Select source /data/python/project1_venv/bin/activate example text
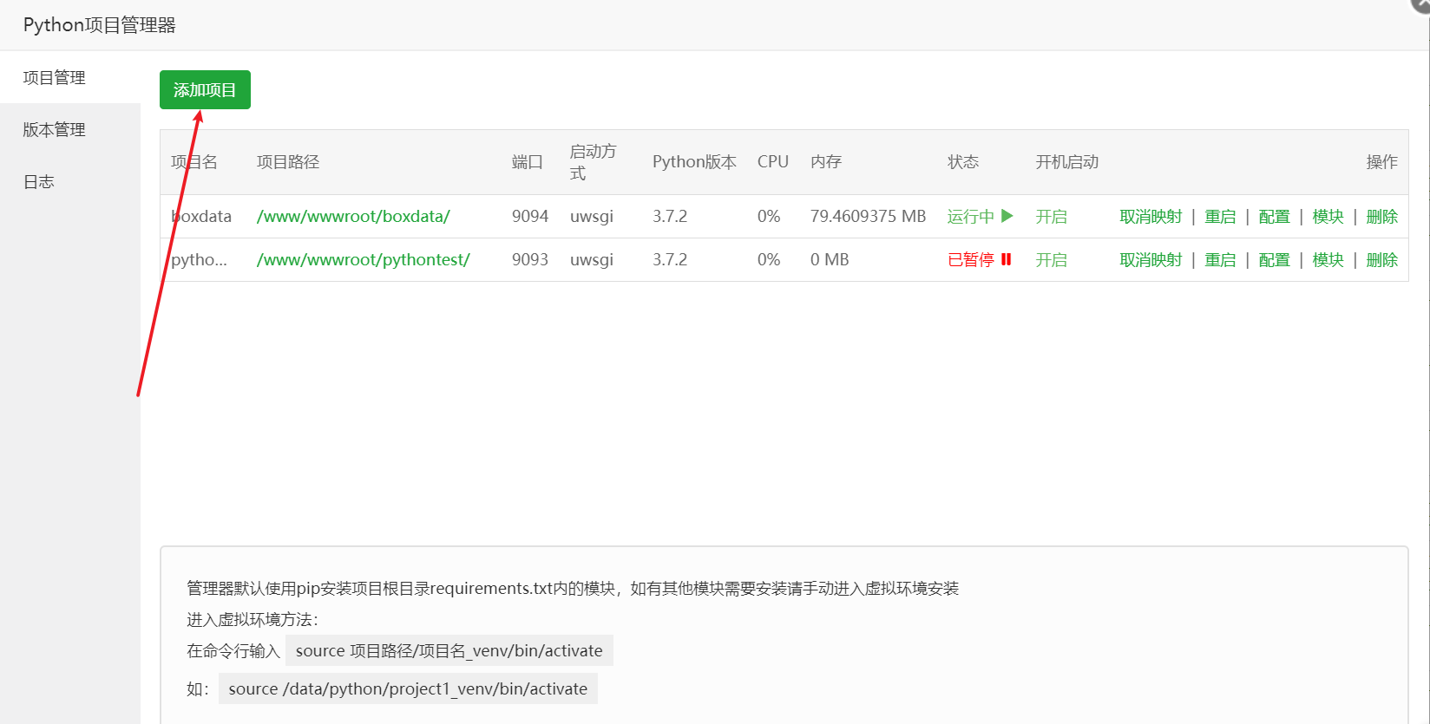The width and height of the screenshot is (1430, 724). tap(408, 688)
